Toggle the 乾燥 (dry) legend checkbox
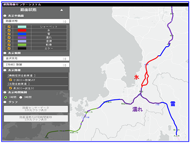This screenshot has height=143, width=190. click(9, 45)
